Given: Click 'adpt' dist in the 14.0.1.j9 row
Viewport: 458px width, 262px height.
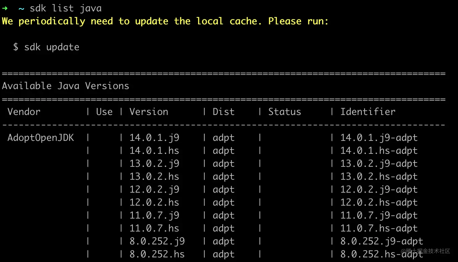Looking at the screenshot, I should 223,138.
